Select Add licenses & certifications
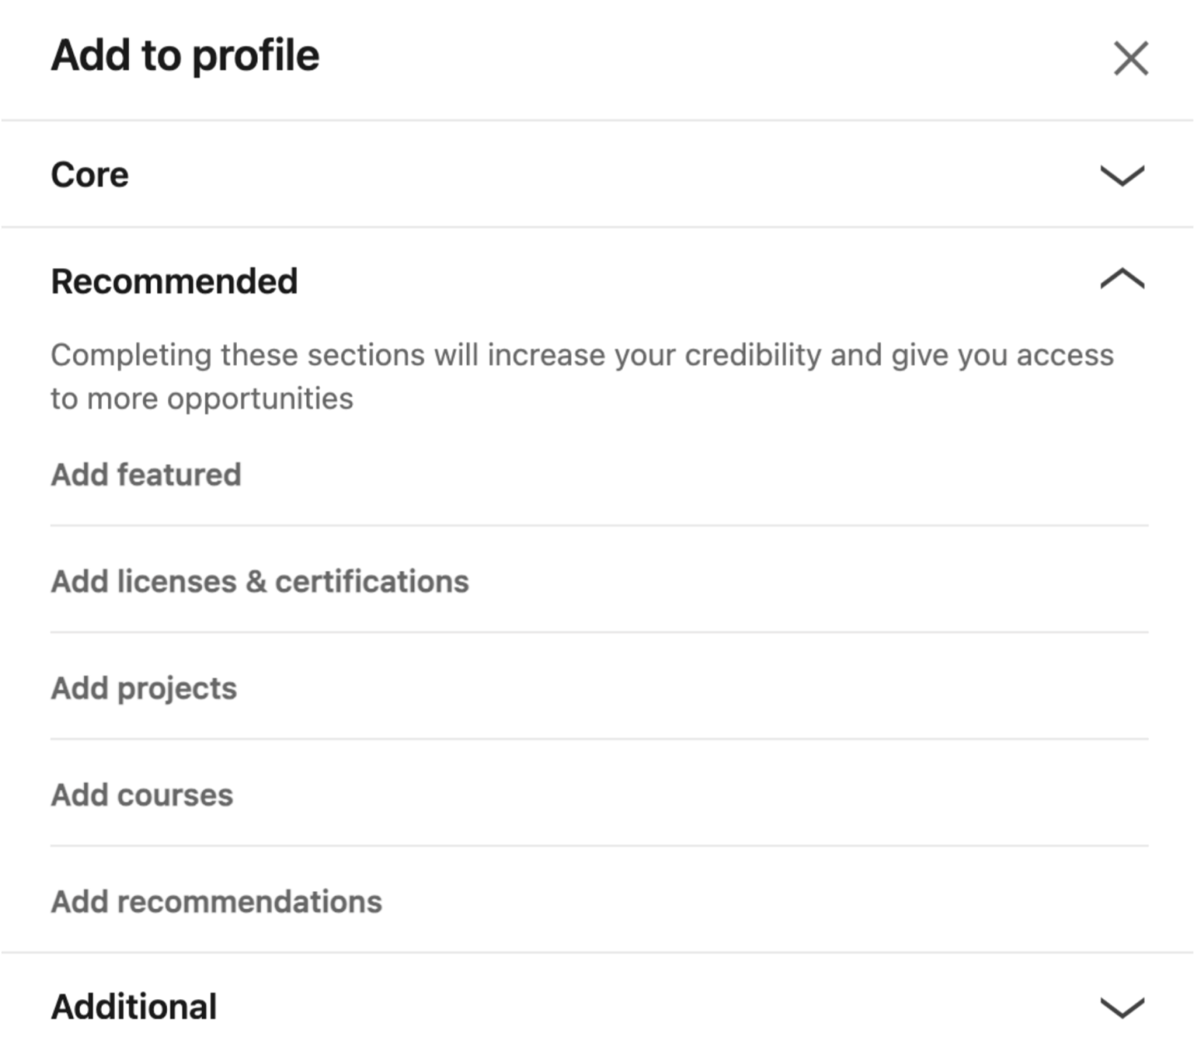 [x=259, y=581]
